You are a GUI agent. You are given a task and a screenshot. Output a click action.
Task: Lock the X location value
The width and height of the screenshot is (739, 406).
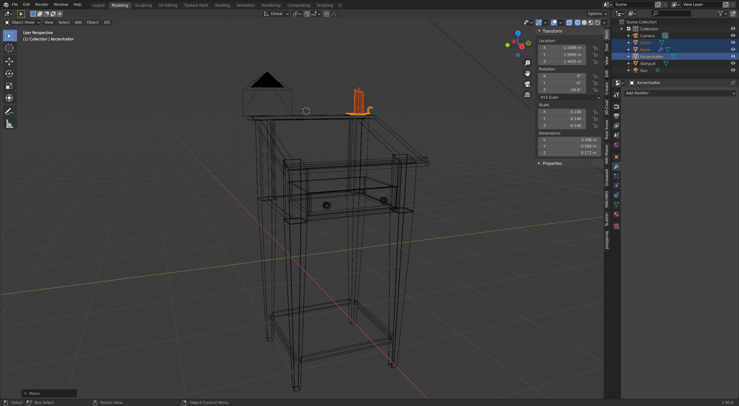(x=595, y=48)
